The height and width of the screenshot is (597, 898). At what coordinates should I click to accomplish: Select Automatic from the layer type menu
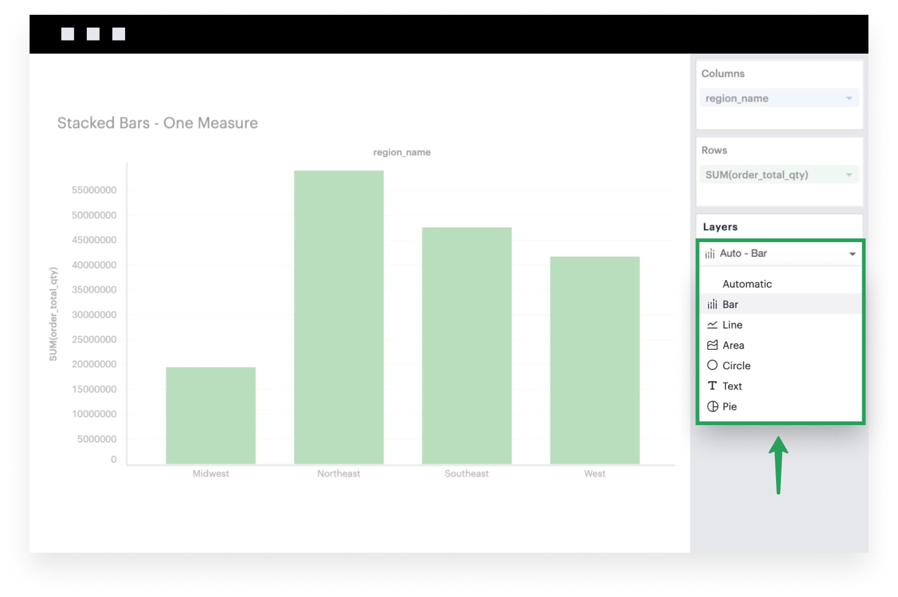(746, 284)
